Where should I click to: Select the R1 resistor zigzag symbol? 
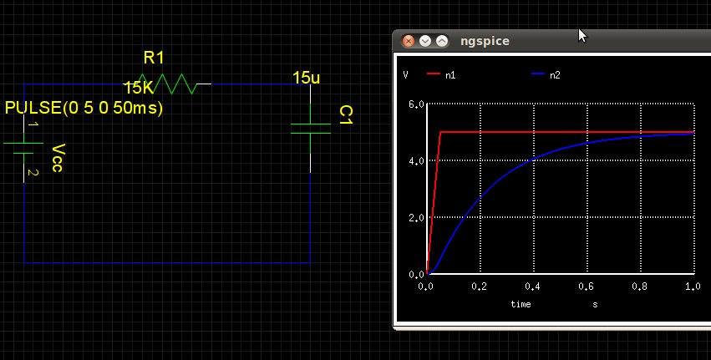pyautogui.click(x=174, y=84)
